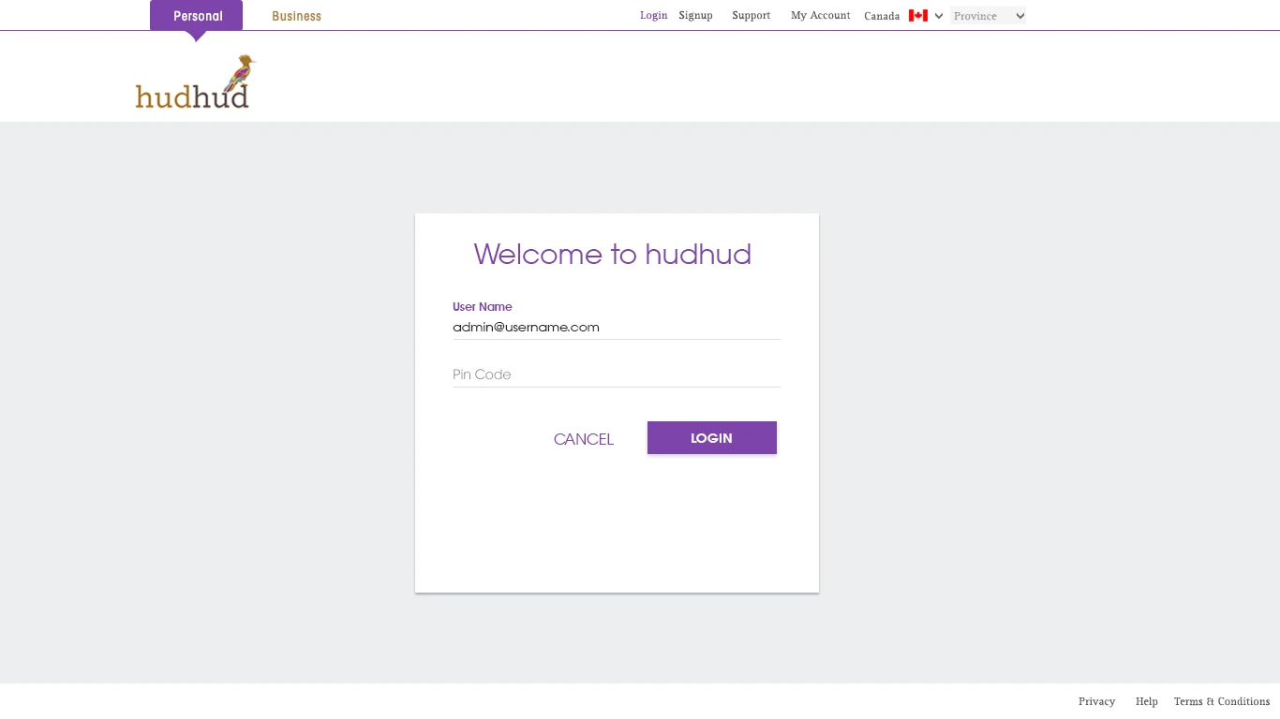Click the Canadian flag icon

[x=917, y=15]
